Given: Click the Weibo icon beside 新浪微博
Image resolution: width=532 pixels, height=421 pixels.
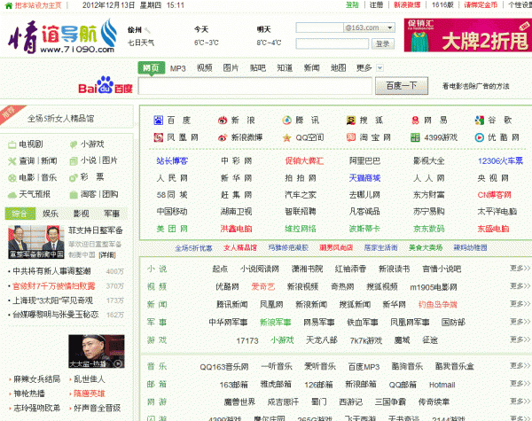Looking at the screenshot, I should (223, 137).
